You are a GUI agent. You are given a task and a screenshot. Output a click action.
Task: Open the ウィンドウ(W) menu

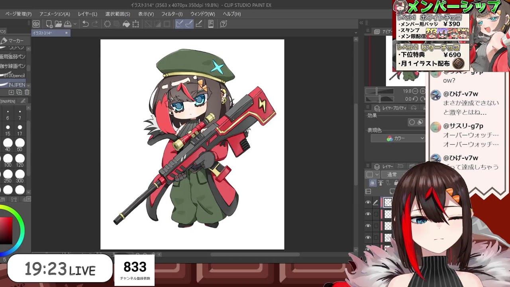pyautogui.click(x=202, y=14)
